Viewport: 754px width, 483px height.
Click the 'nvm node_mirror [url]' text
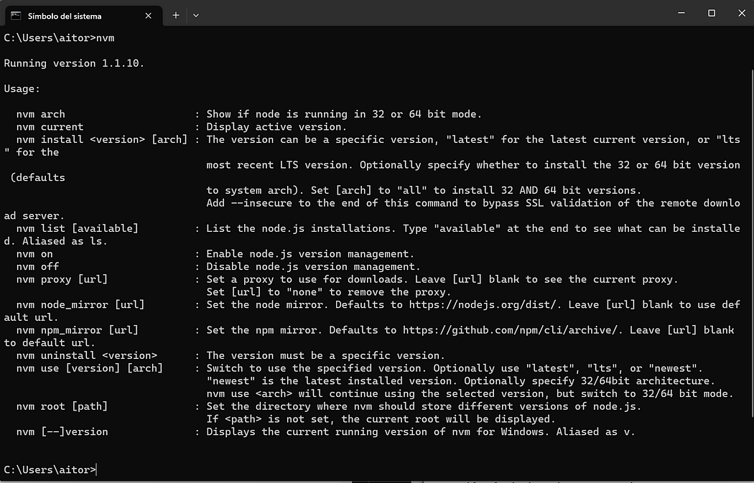tap(80, 305)
